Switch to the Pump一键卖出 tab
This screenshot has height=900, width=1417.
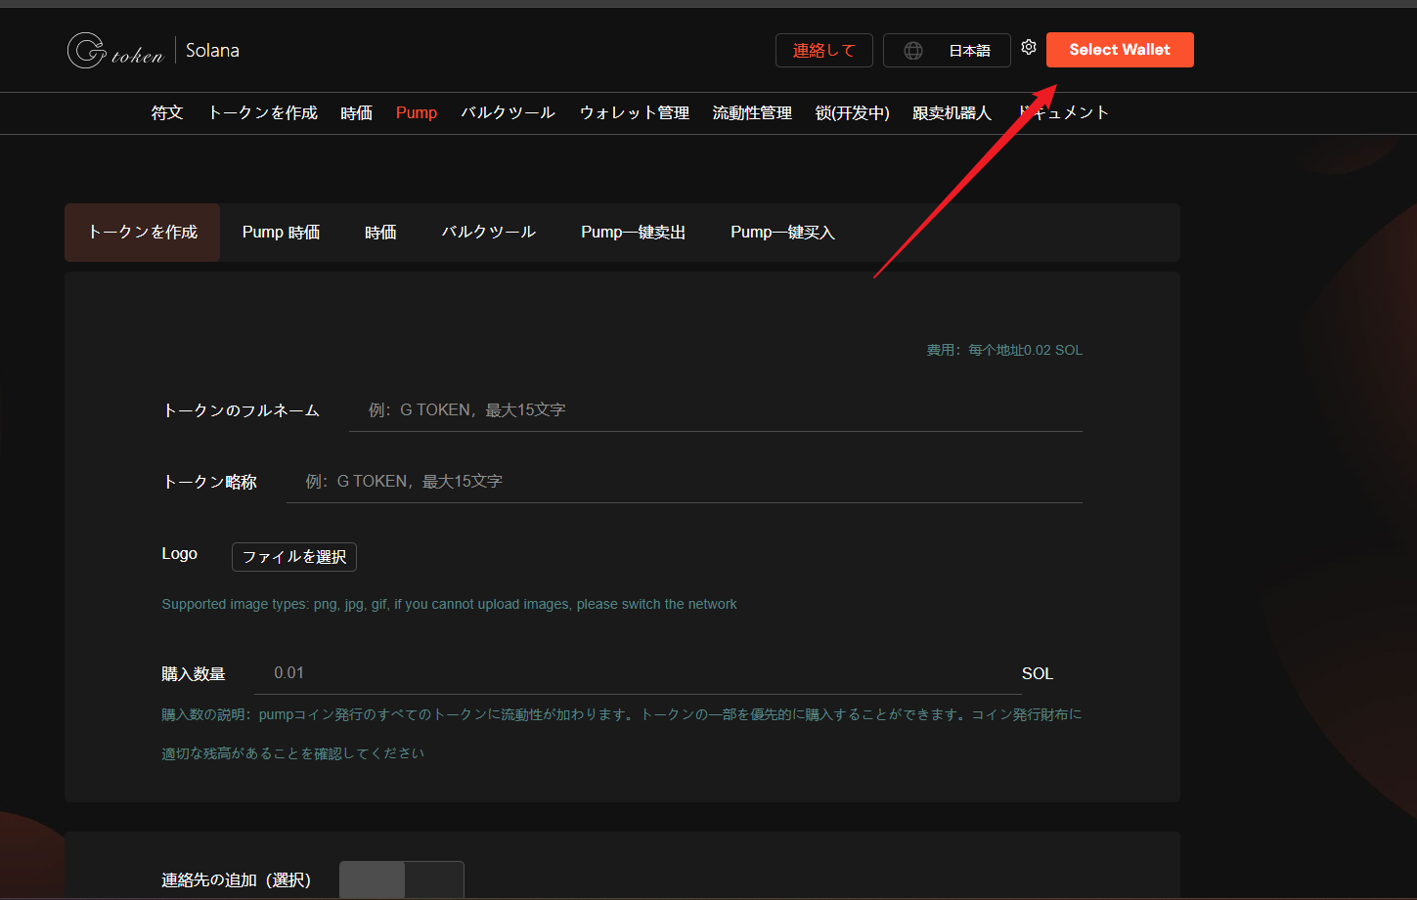[x=633, y=233]
